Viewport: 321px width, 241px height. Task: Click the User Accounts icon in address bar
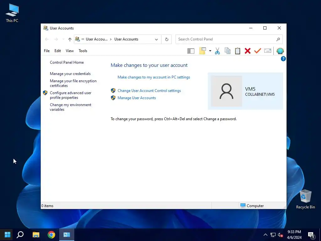click(x=77, y=39)
